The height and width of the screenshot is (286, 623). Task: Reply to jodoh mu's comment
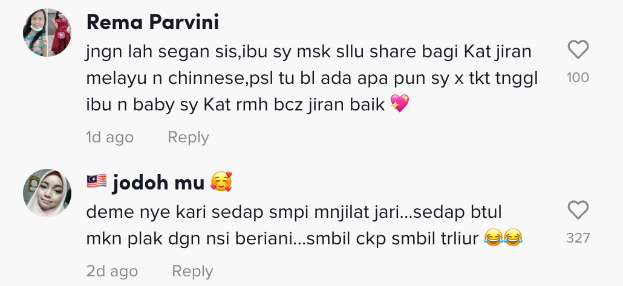[x=192, y=272]
